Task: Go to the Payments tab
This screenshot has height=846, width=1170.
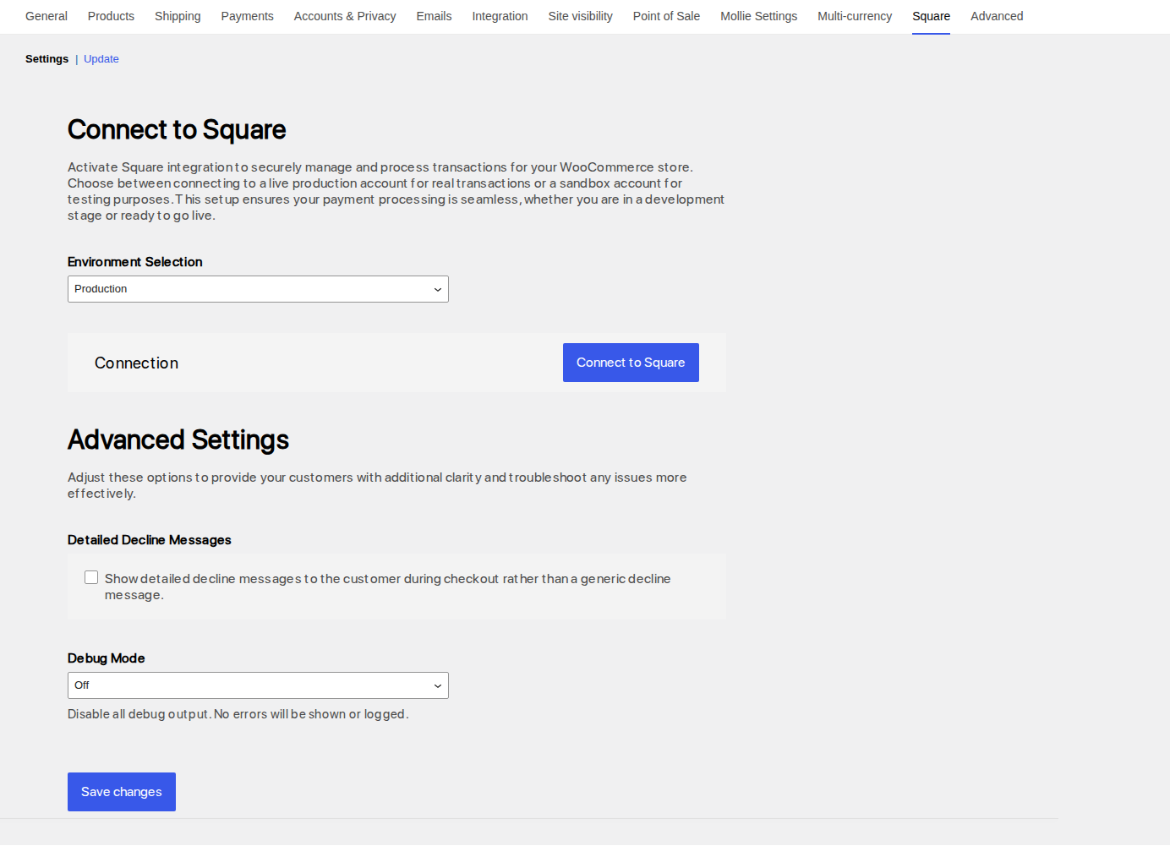Action: tap(247, 16)
